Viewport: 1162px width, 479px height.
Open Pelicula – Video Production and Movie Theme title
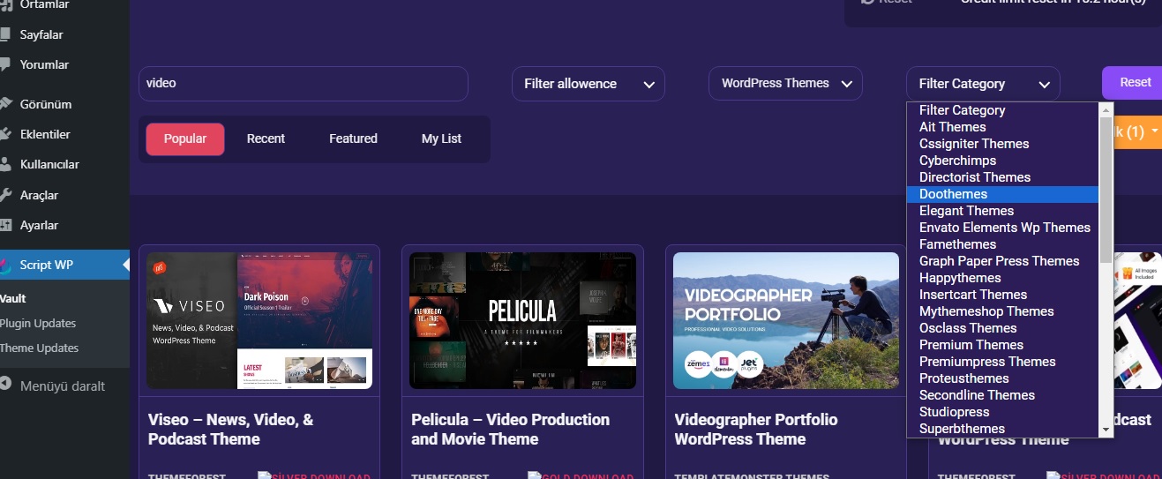pyautogui.click(x=511, y=430)
